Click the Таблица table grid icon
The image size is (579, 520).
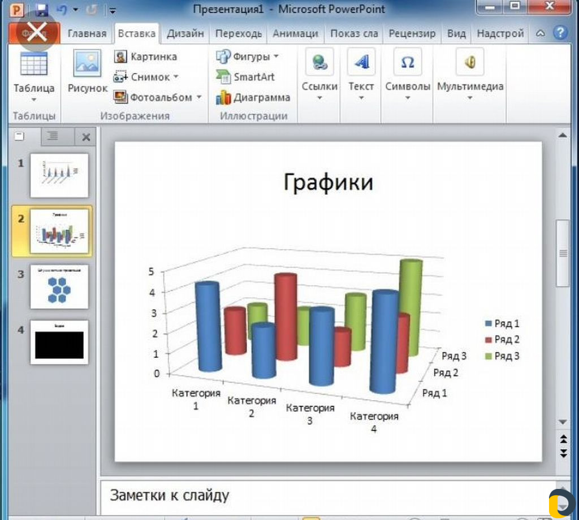tap(34, 63)
